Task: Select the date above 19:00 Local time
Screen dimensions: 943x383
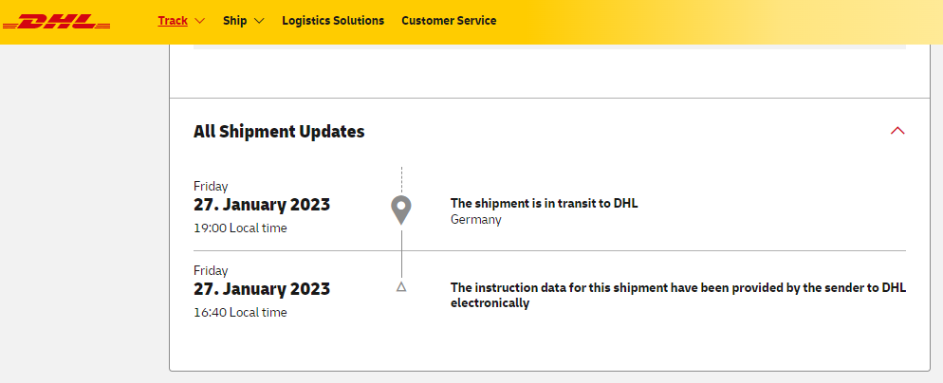Action: click(x=262, y=205)
